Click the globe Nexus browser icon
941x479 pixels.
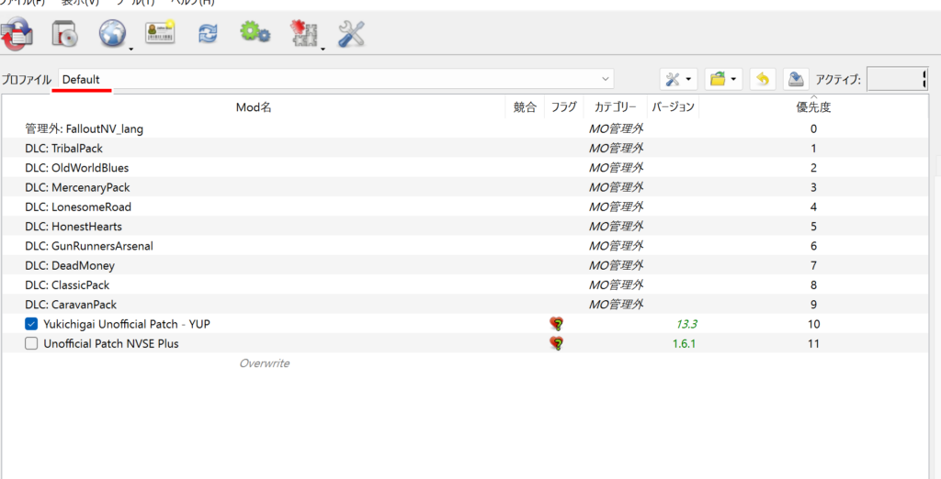pos(113,34)
